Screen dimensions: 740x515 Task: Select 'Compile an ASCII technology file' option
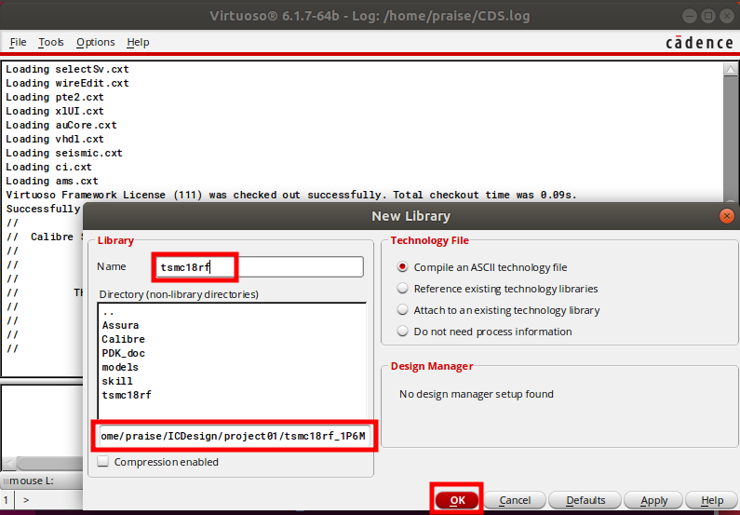click(482, 267)
